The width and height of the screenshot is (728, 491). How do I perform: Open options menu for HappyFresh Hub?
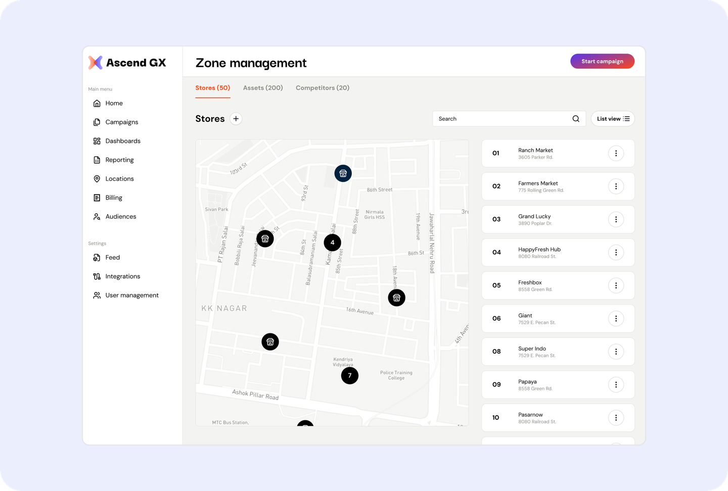coord(616,253)
